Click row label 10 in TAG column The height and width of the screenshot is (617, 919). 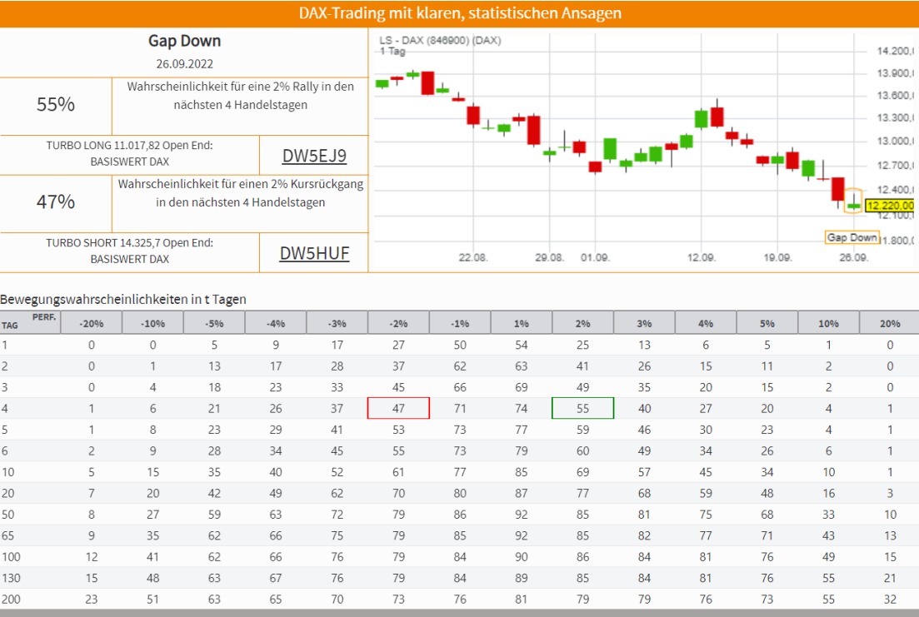(x=8, y=472)
